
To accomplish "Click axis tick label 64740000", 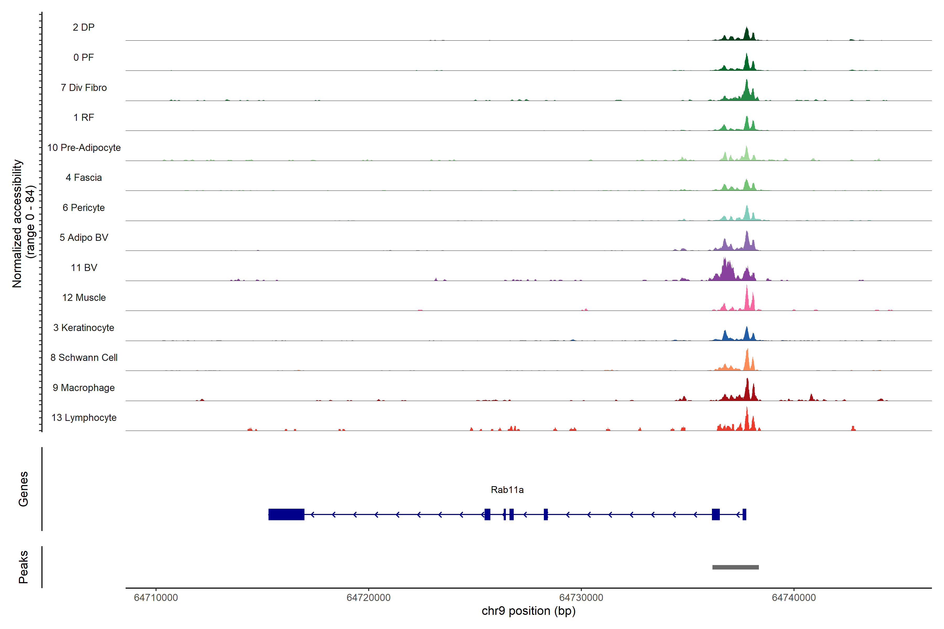I will click(793, 597).
